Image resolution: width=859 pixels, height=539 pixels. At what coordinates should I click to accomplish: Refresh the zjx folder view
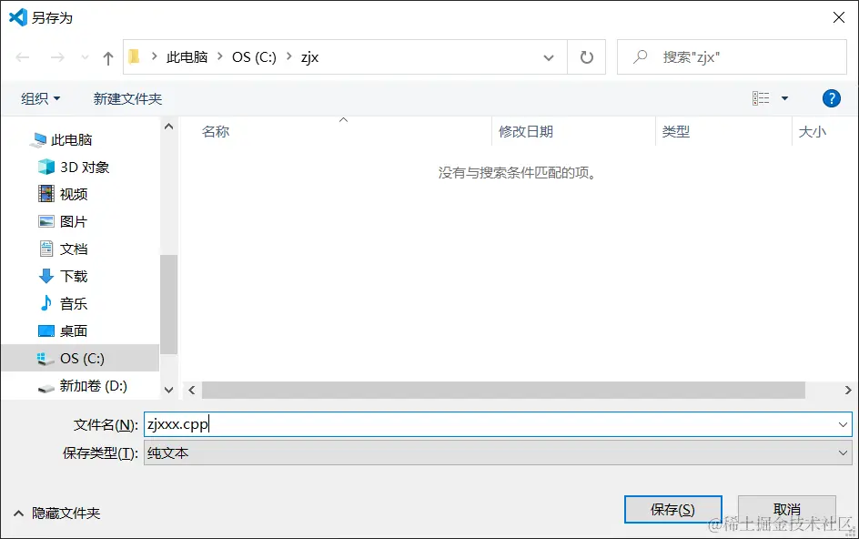tap(585, 56)
